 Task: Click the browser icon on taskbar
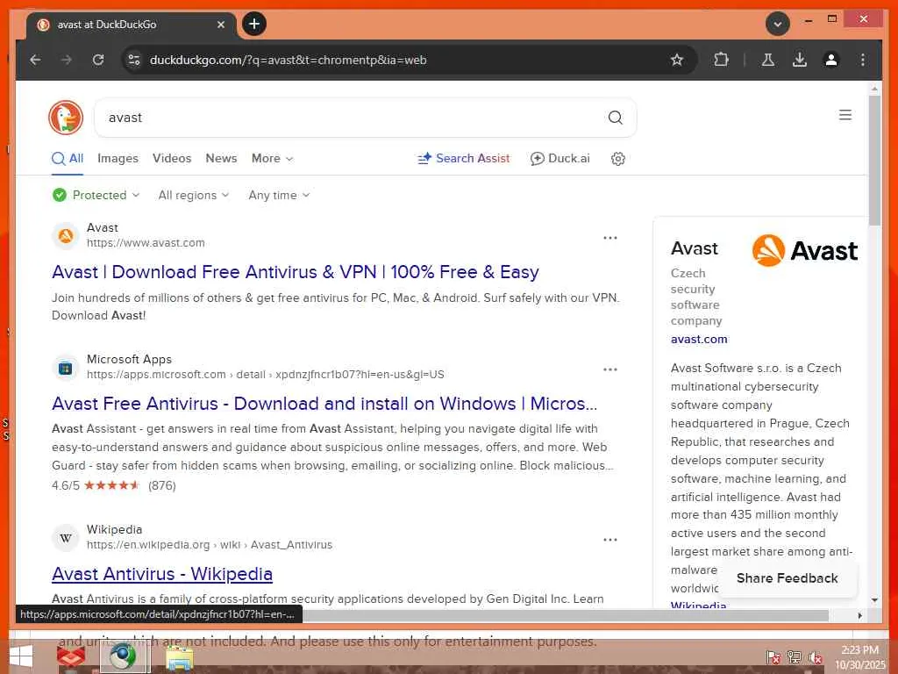[123, 656]
